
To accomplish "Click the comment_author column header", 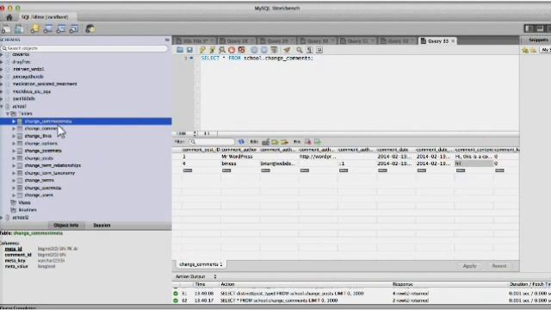I will [239, 150].
